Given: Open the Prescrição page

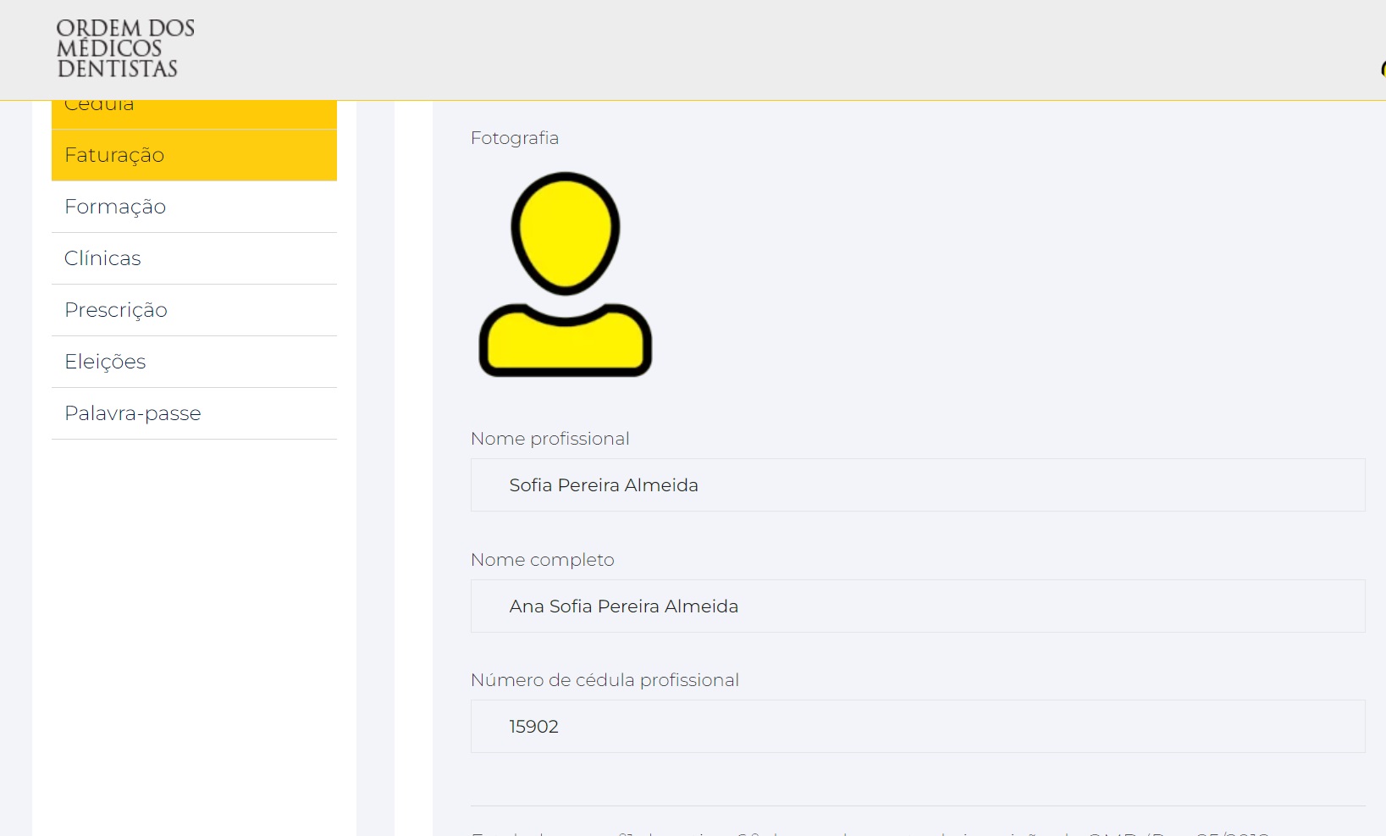Looking at the screenshot, I should [x=194, y=310].
